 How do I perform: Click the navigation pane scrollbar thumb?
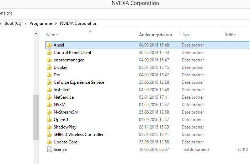(x=36, y=117)
